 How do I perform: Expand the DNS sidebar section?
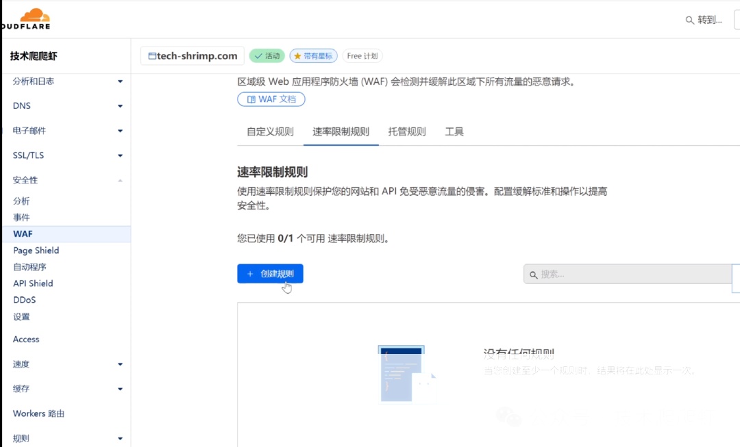tap(120, 106)
